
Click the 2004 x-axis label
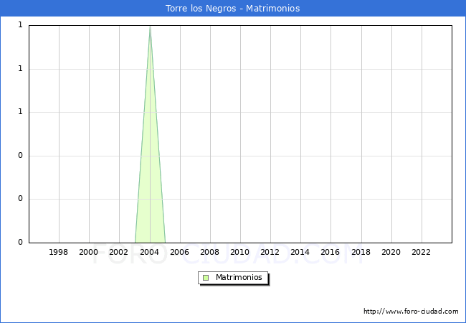149,252
